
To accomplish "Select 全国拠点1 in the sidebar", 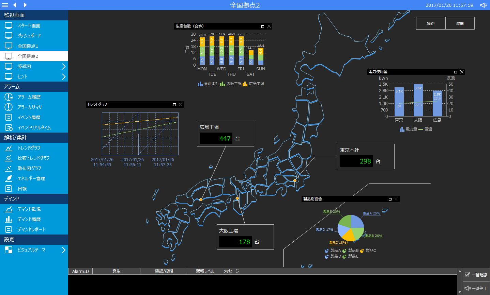I will [28, 46].
